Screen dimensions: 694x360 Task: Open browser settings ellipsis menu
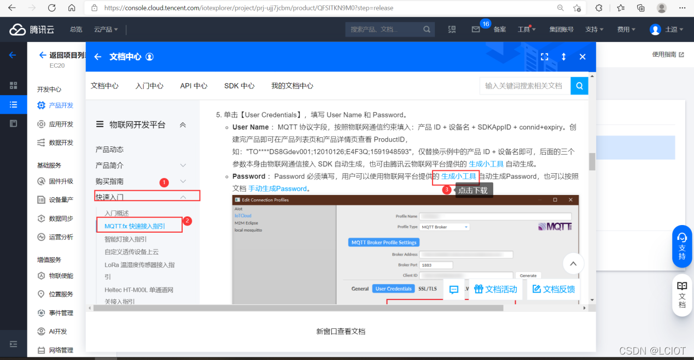click(682, 8)
